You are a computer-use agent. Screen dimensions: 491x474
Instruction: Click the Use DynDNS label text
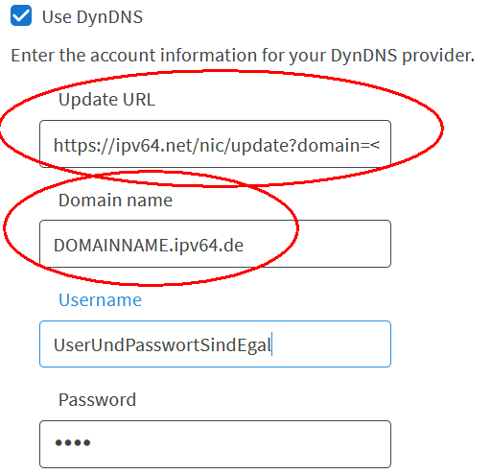coord(92,17)
